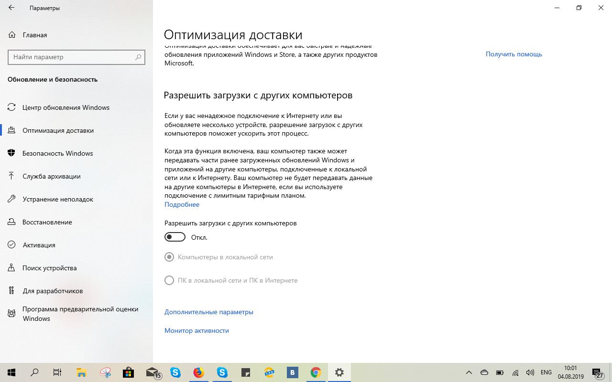This screenshot has height=382, width=612.
Task: Switch to Firefox on the taskbar
Action: point(198,372)
